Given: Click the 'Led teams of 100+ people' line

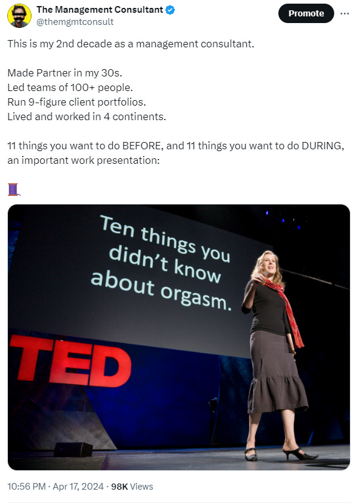Looking at the screenshot, I should coord(70,87).
